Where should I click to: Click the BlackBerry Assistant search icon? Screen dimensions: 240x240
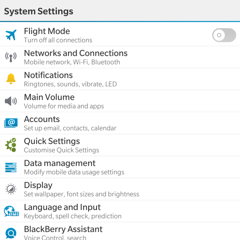pos(11,233)
